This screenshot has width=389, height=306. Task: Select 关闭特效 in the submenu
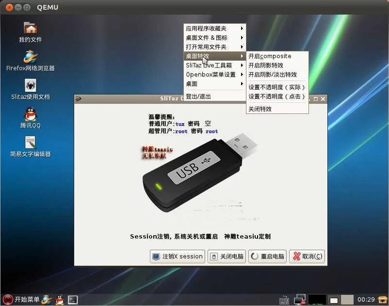tap(277, 109)
